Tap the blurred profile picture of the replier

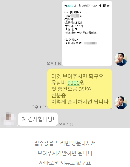(x=9, y=119)
